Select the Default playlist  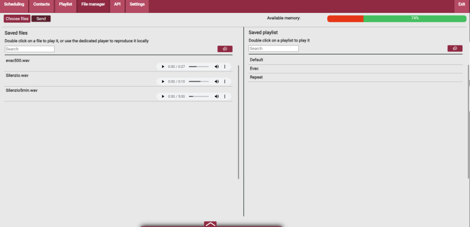tap(355, 60)
